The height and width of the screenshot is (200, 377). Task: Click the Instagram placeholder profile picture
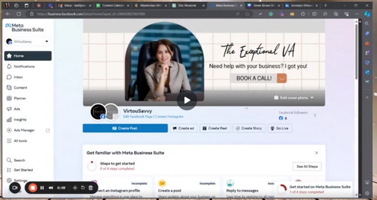(112, 112)
